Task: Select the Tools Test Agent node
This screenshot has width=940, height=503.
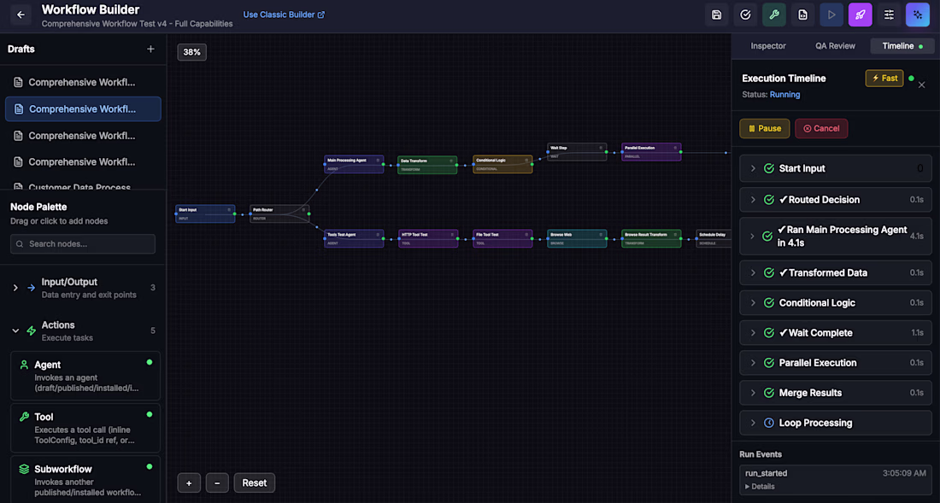Action: [x=354, y=238]
